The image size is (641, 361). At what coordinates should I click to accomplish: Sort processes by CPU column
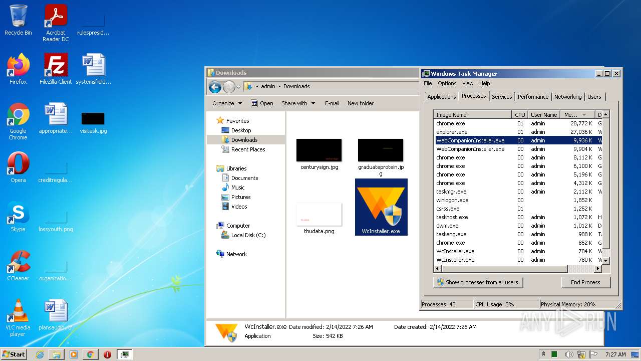[x=520, y=115]
